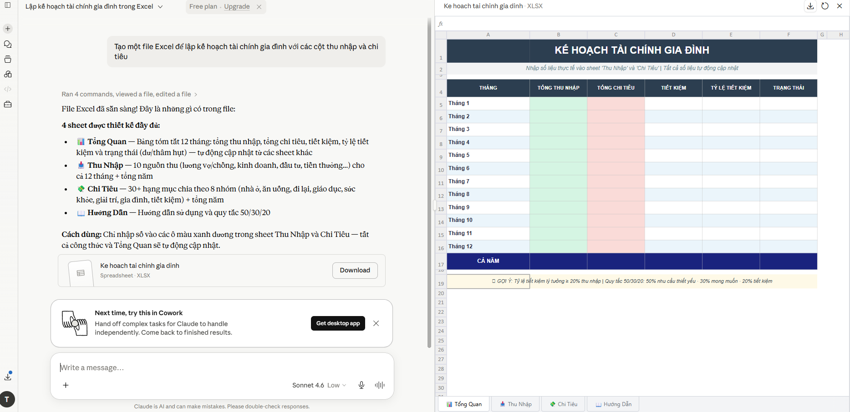
Task: Select the 'Tháng 12' cell
Action: click(488, 246)
